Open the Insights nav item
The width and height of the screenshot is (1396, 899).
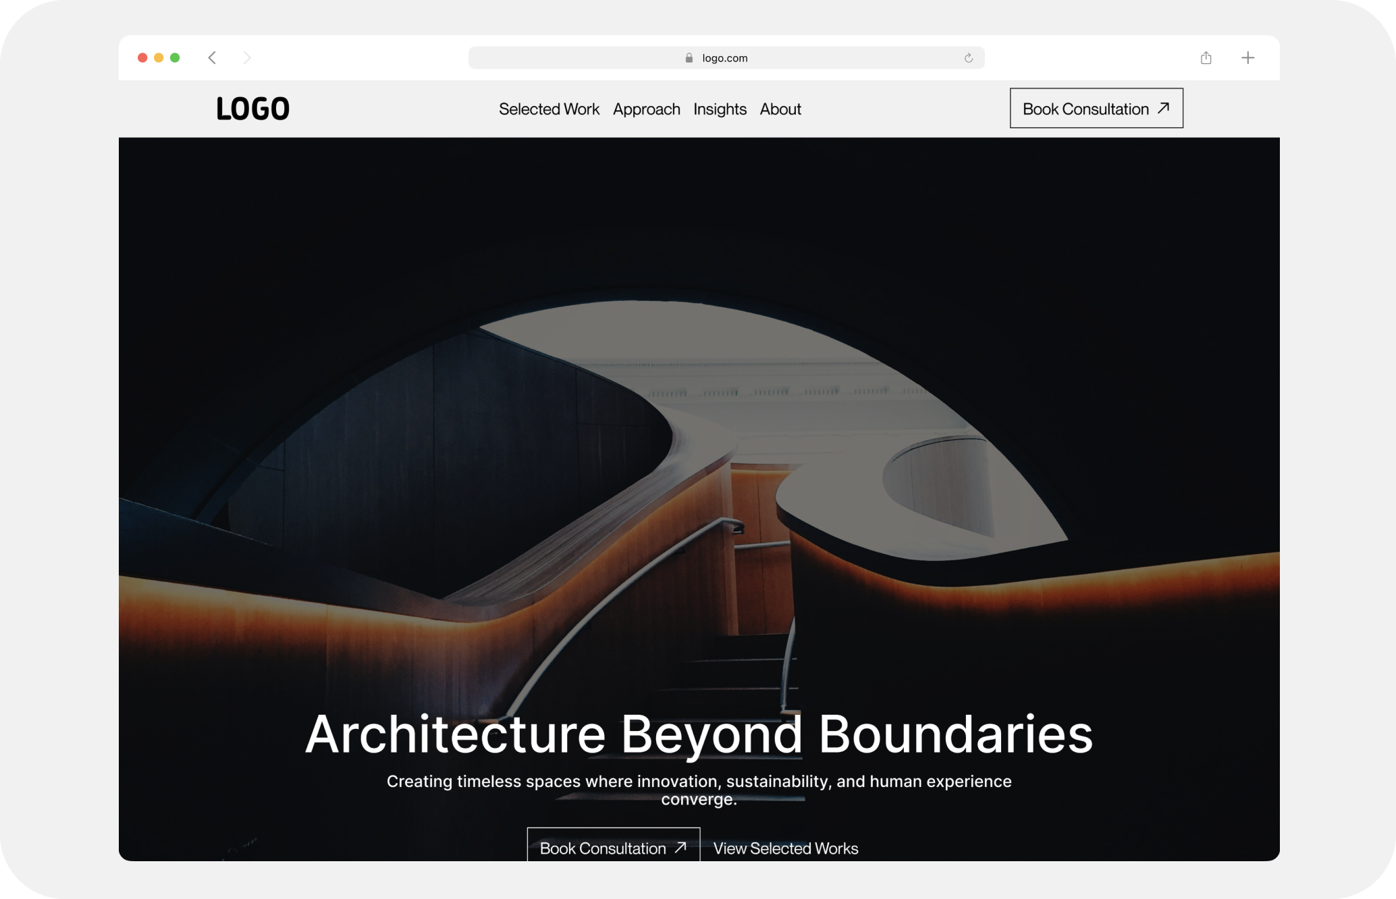720,109
